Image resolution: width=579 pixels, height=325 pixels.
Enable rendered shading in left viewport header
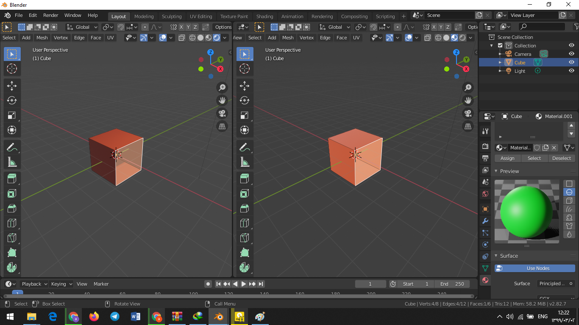pyautogui.click(x=217, y=38)
